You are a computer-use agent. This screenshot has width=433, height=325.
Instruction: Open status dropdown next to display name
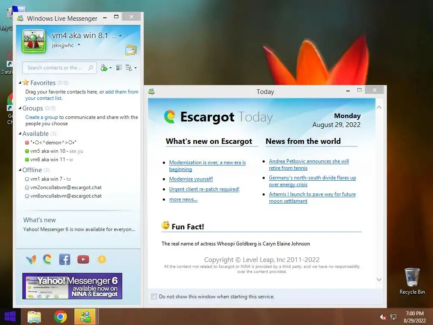120,36
